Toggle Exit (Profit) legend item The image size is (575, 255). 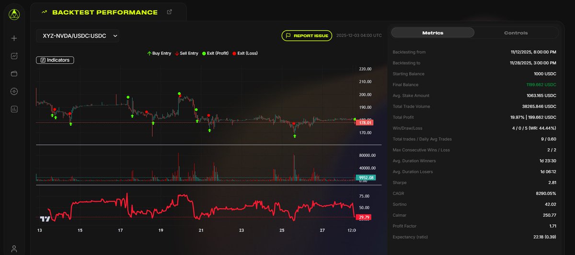[x=216, y=53]
